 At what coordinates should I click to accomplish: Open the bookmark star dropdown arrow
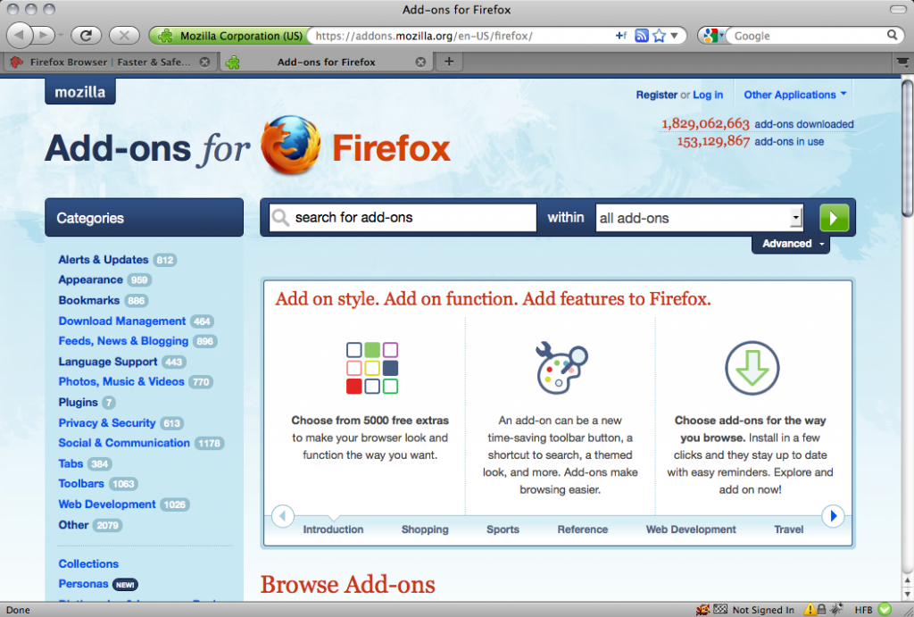pos(675,36)
